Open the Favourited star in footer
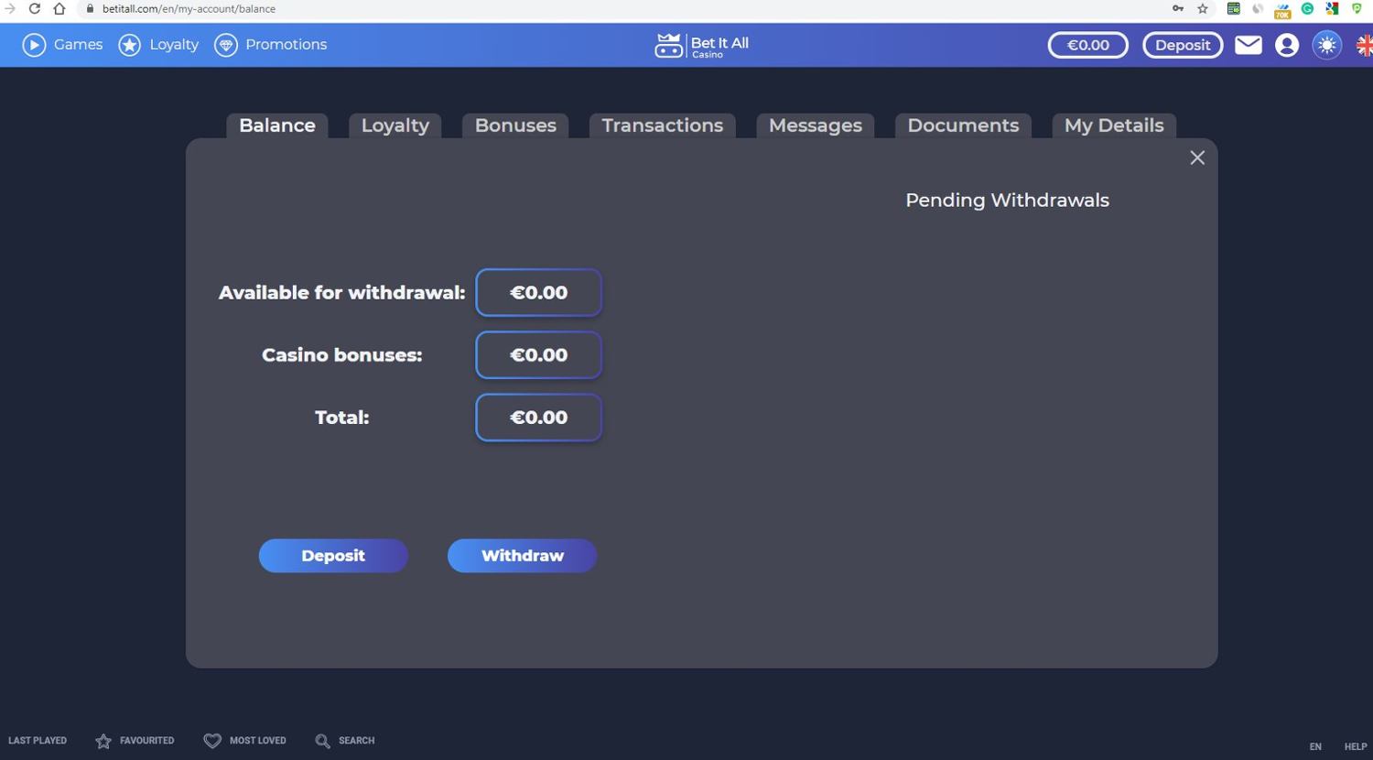This screenshot has height=760, width=1373. (x=103, y=741)
